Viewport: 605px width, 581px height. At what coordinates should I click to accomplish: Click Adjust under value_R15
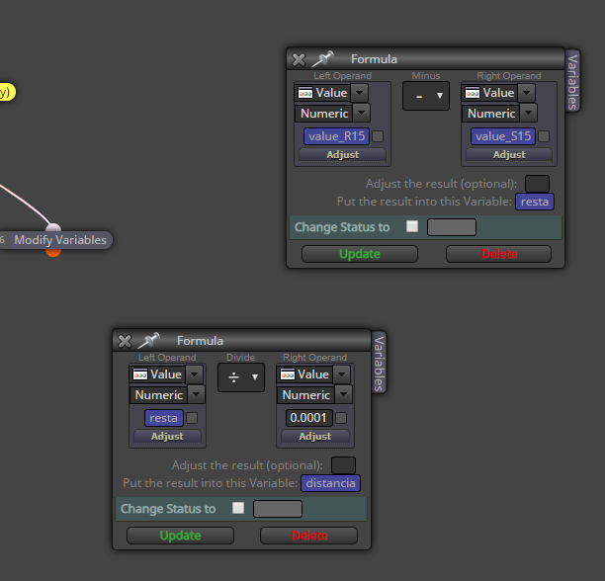[343, 154]
